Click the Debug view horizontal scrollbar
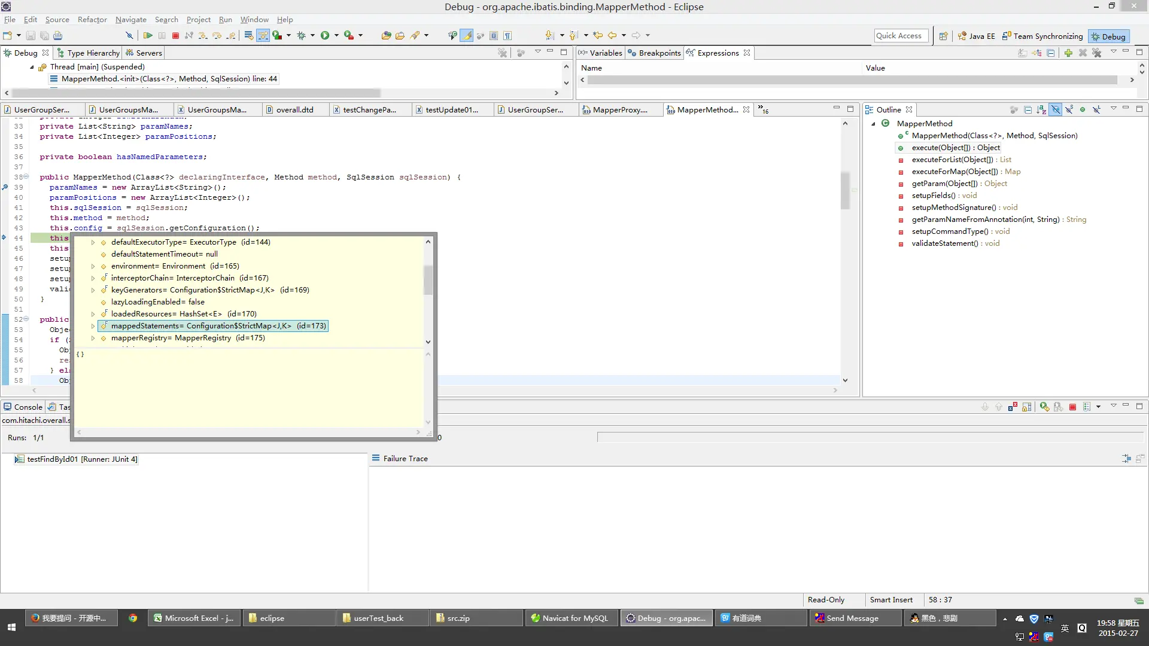1149x646 pixels. point(196,93)
